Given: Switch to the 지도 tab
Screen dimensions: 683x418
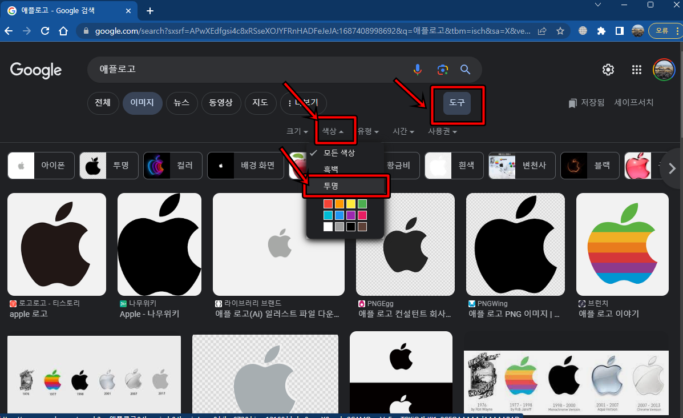Looking at the screenshot, I should 260,103.
